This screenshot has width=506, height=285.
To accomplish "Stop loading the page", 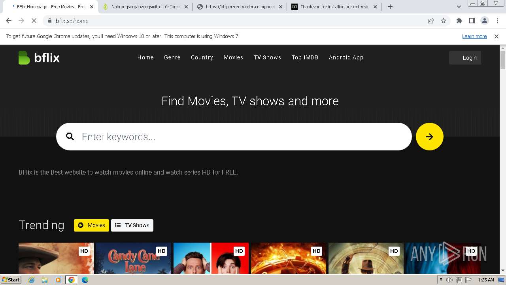I will 34,21.
